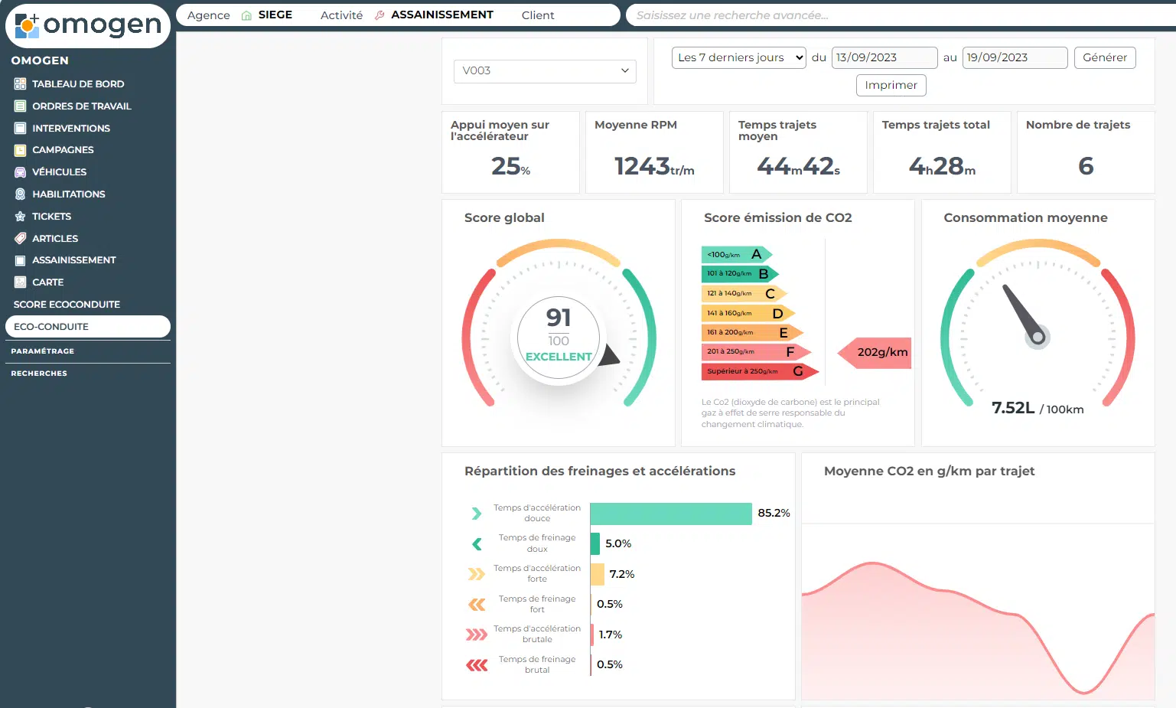Viewport: 1176px width, 708px height.
Task: Click the orange strong braking double-chevron icon
Action: (477, 605)
